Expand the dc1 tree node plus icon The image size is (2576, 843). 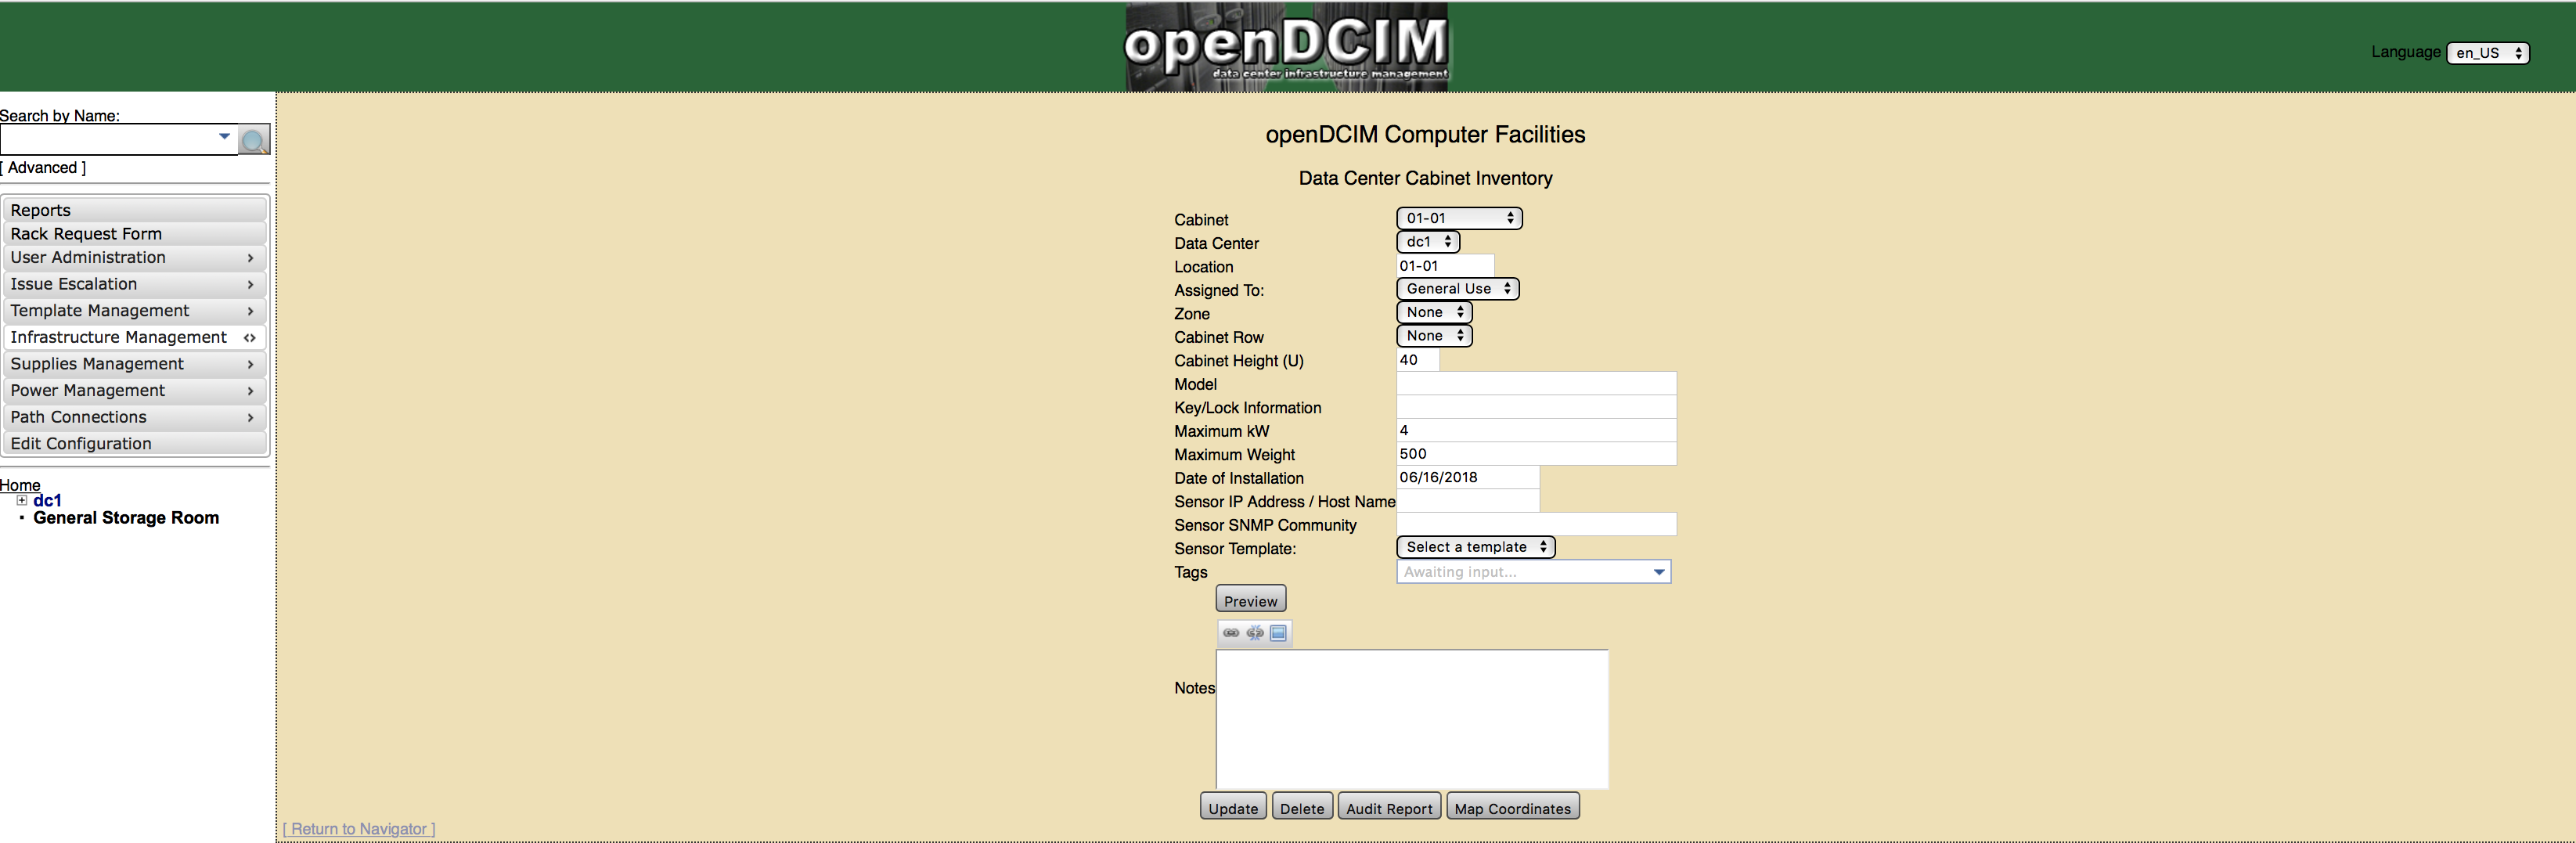tap(22, 500)
